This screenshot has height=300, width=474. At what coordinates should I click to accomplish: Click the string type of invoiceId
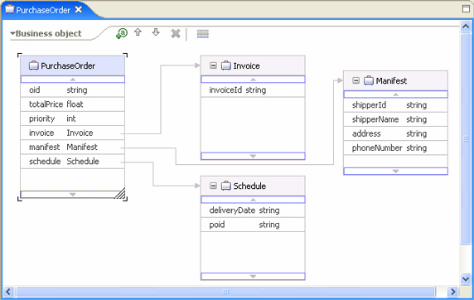pyautogui.click(x=256, y=90)
